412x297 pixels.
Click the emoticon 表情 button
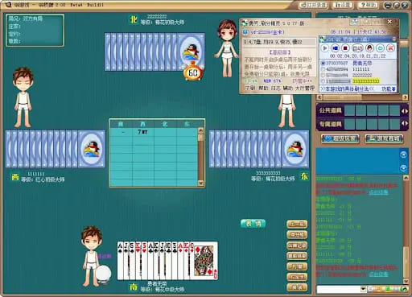tap(253, 224)
